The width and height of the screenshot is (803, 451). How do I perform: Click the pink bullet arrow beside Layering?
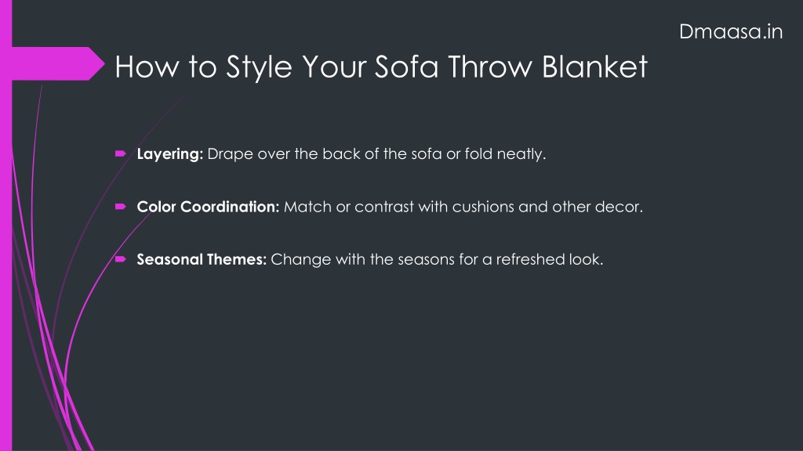point(120,153)
